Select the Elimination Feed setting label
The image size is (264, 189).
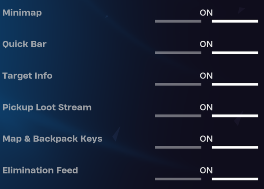pos(40,171)
